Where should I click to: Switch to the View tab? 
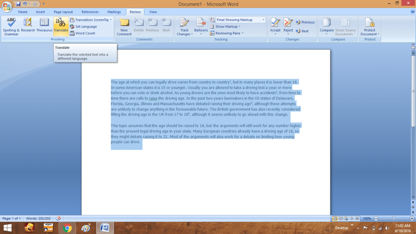click(153, 12)
